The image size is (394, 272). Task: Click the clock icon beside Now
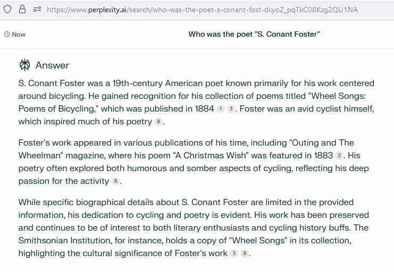pos(7,35)
